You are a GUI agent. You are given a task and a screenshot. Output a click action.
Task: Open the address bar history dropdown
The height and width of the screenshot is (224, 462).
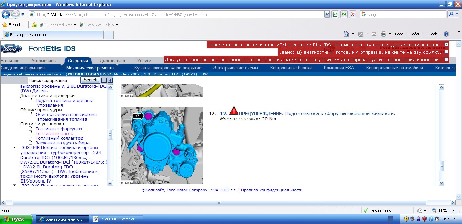[x=327, y=15]
